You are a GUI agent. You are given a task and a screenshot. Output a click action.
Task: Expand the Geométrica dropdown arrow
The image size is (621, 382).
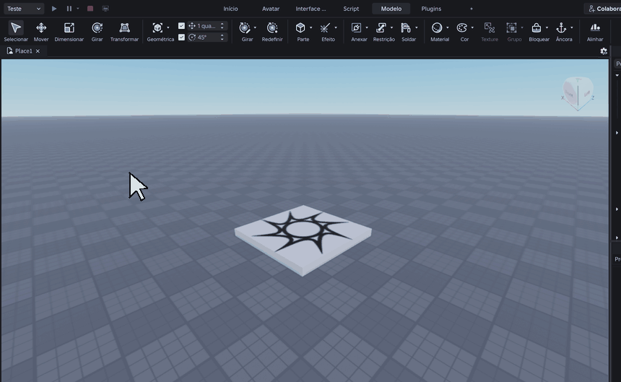[x=168, y=27]
